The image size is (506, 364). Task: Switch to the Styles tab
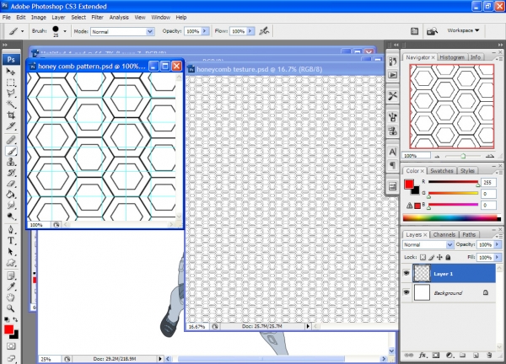click(x=467, y=170)
